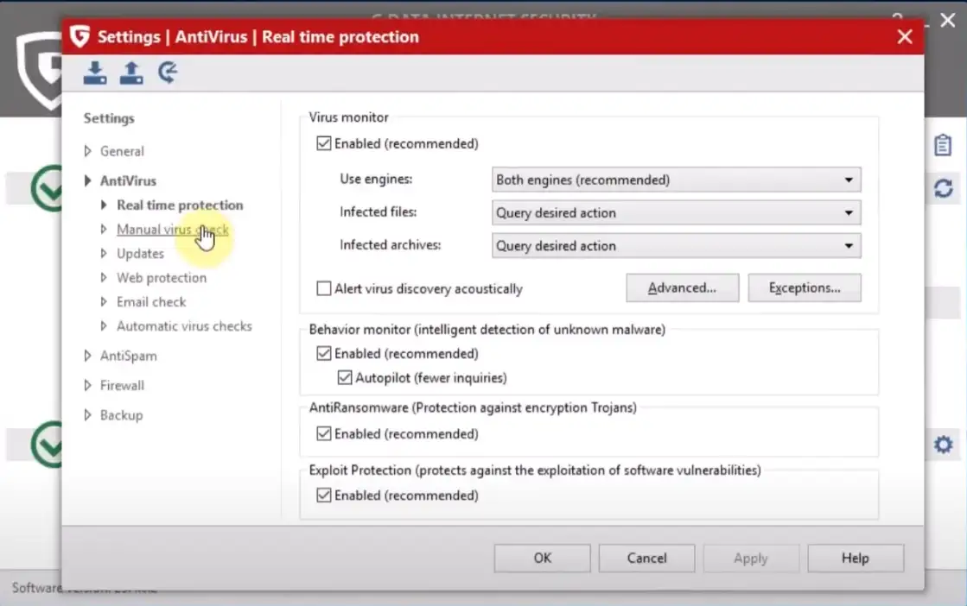
Task: Select Manual virus check in the settings tree
Action: [x=172, y=230]
